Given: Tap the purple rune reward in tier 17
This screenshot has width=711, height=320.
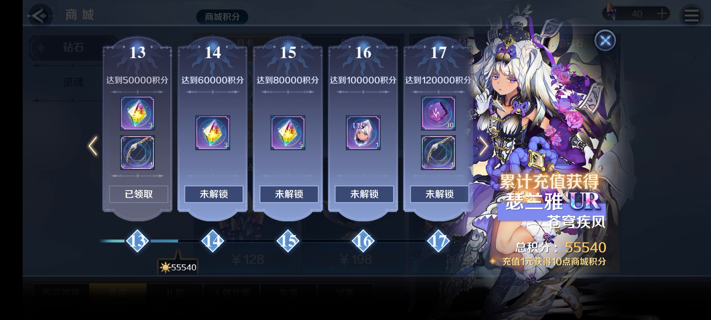Looking at the screenshot, I should click(438, 113).
